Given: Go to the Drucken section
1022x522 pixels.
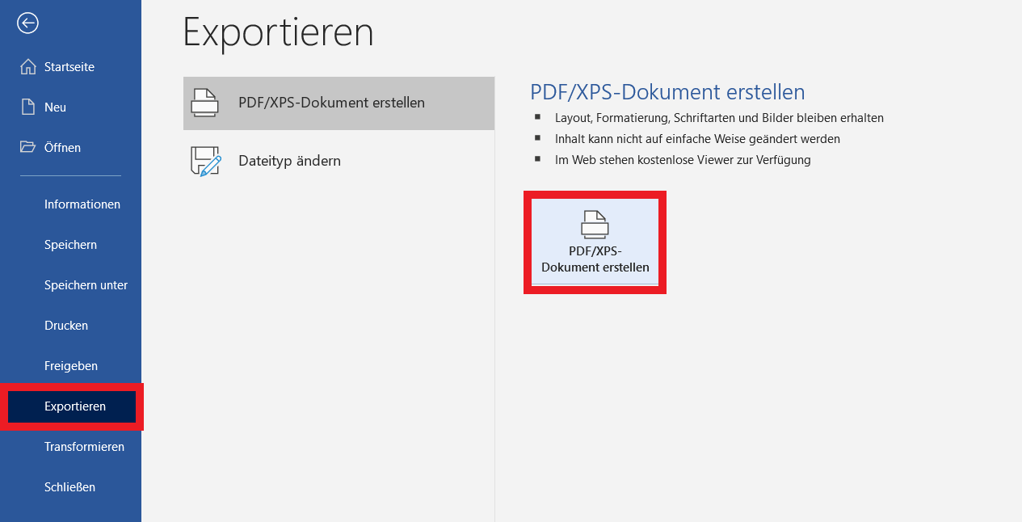Looking at the screenshot, I should point(66,326).
